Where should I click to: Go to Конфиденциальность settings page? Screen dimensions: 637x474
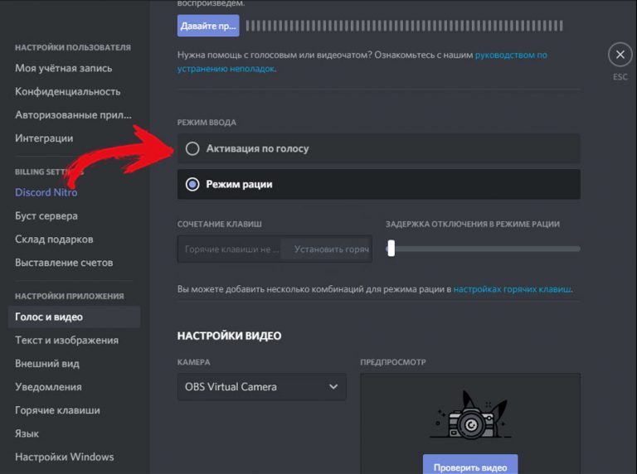67,91
